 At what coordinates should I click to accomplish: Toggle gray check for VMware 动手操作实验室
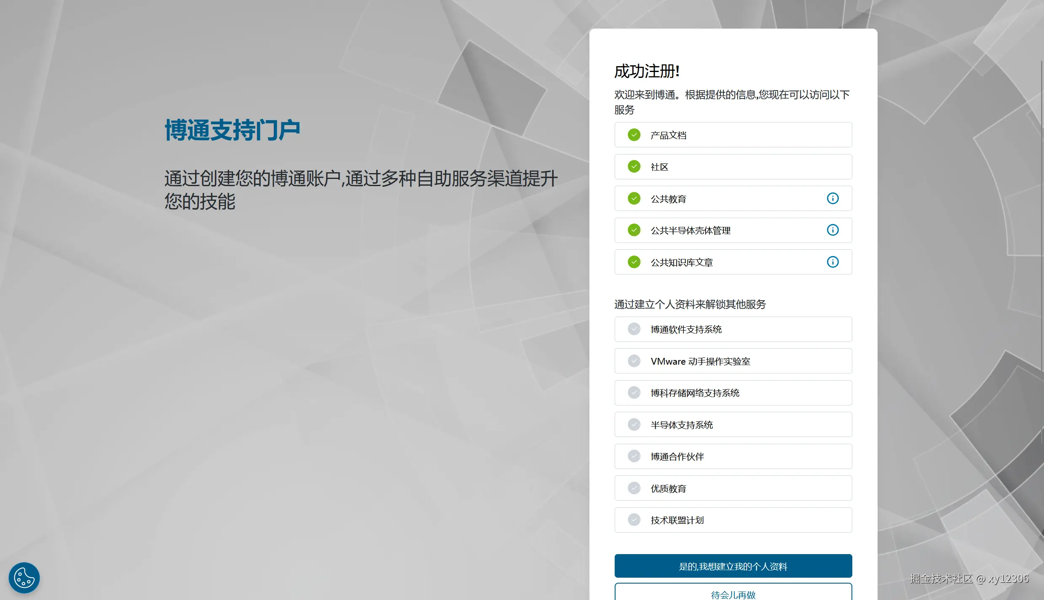pos(634,361)
